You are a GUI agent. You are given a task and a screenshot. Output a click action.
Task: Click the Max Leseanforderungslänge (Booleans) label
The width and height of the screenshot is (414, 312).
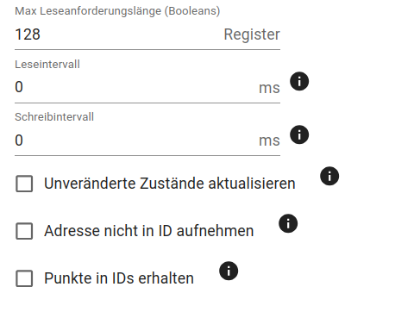click(x=117, y=11)
